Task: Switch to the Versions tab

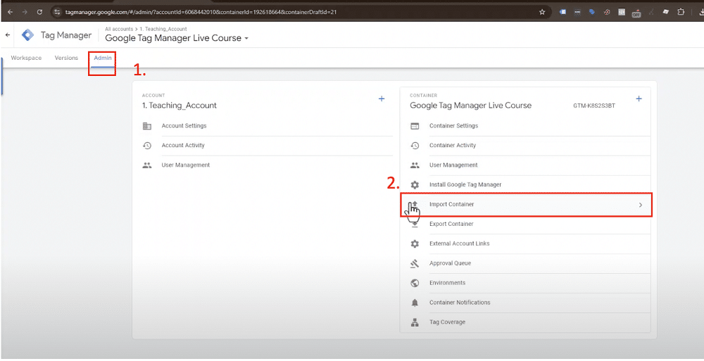Action: click(66, 58)
